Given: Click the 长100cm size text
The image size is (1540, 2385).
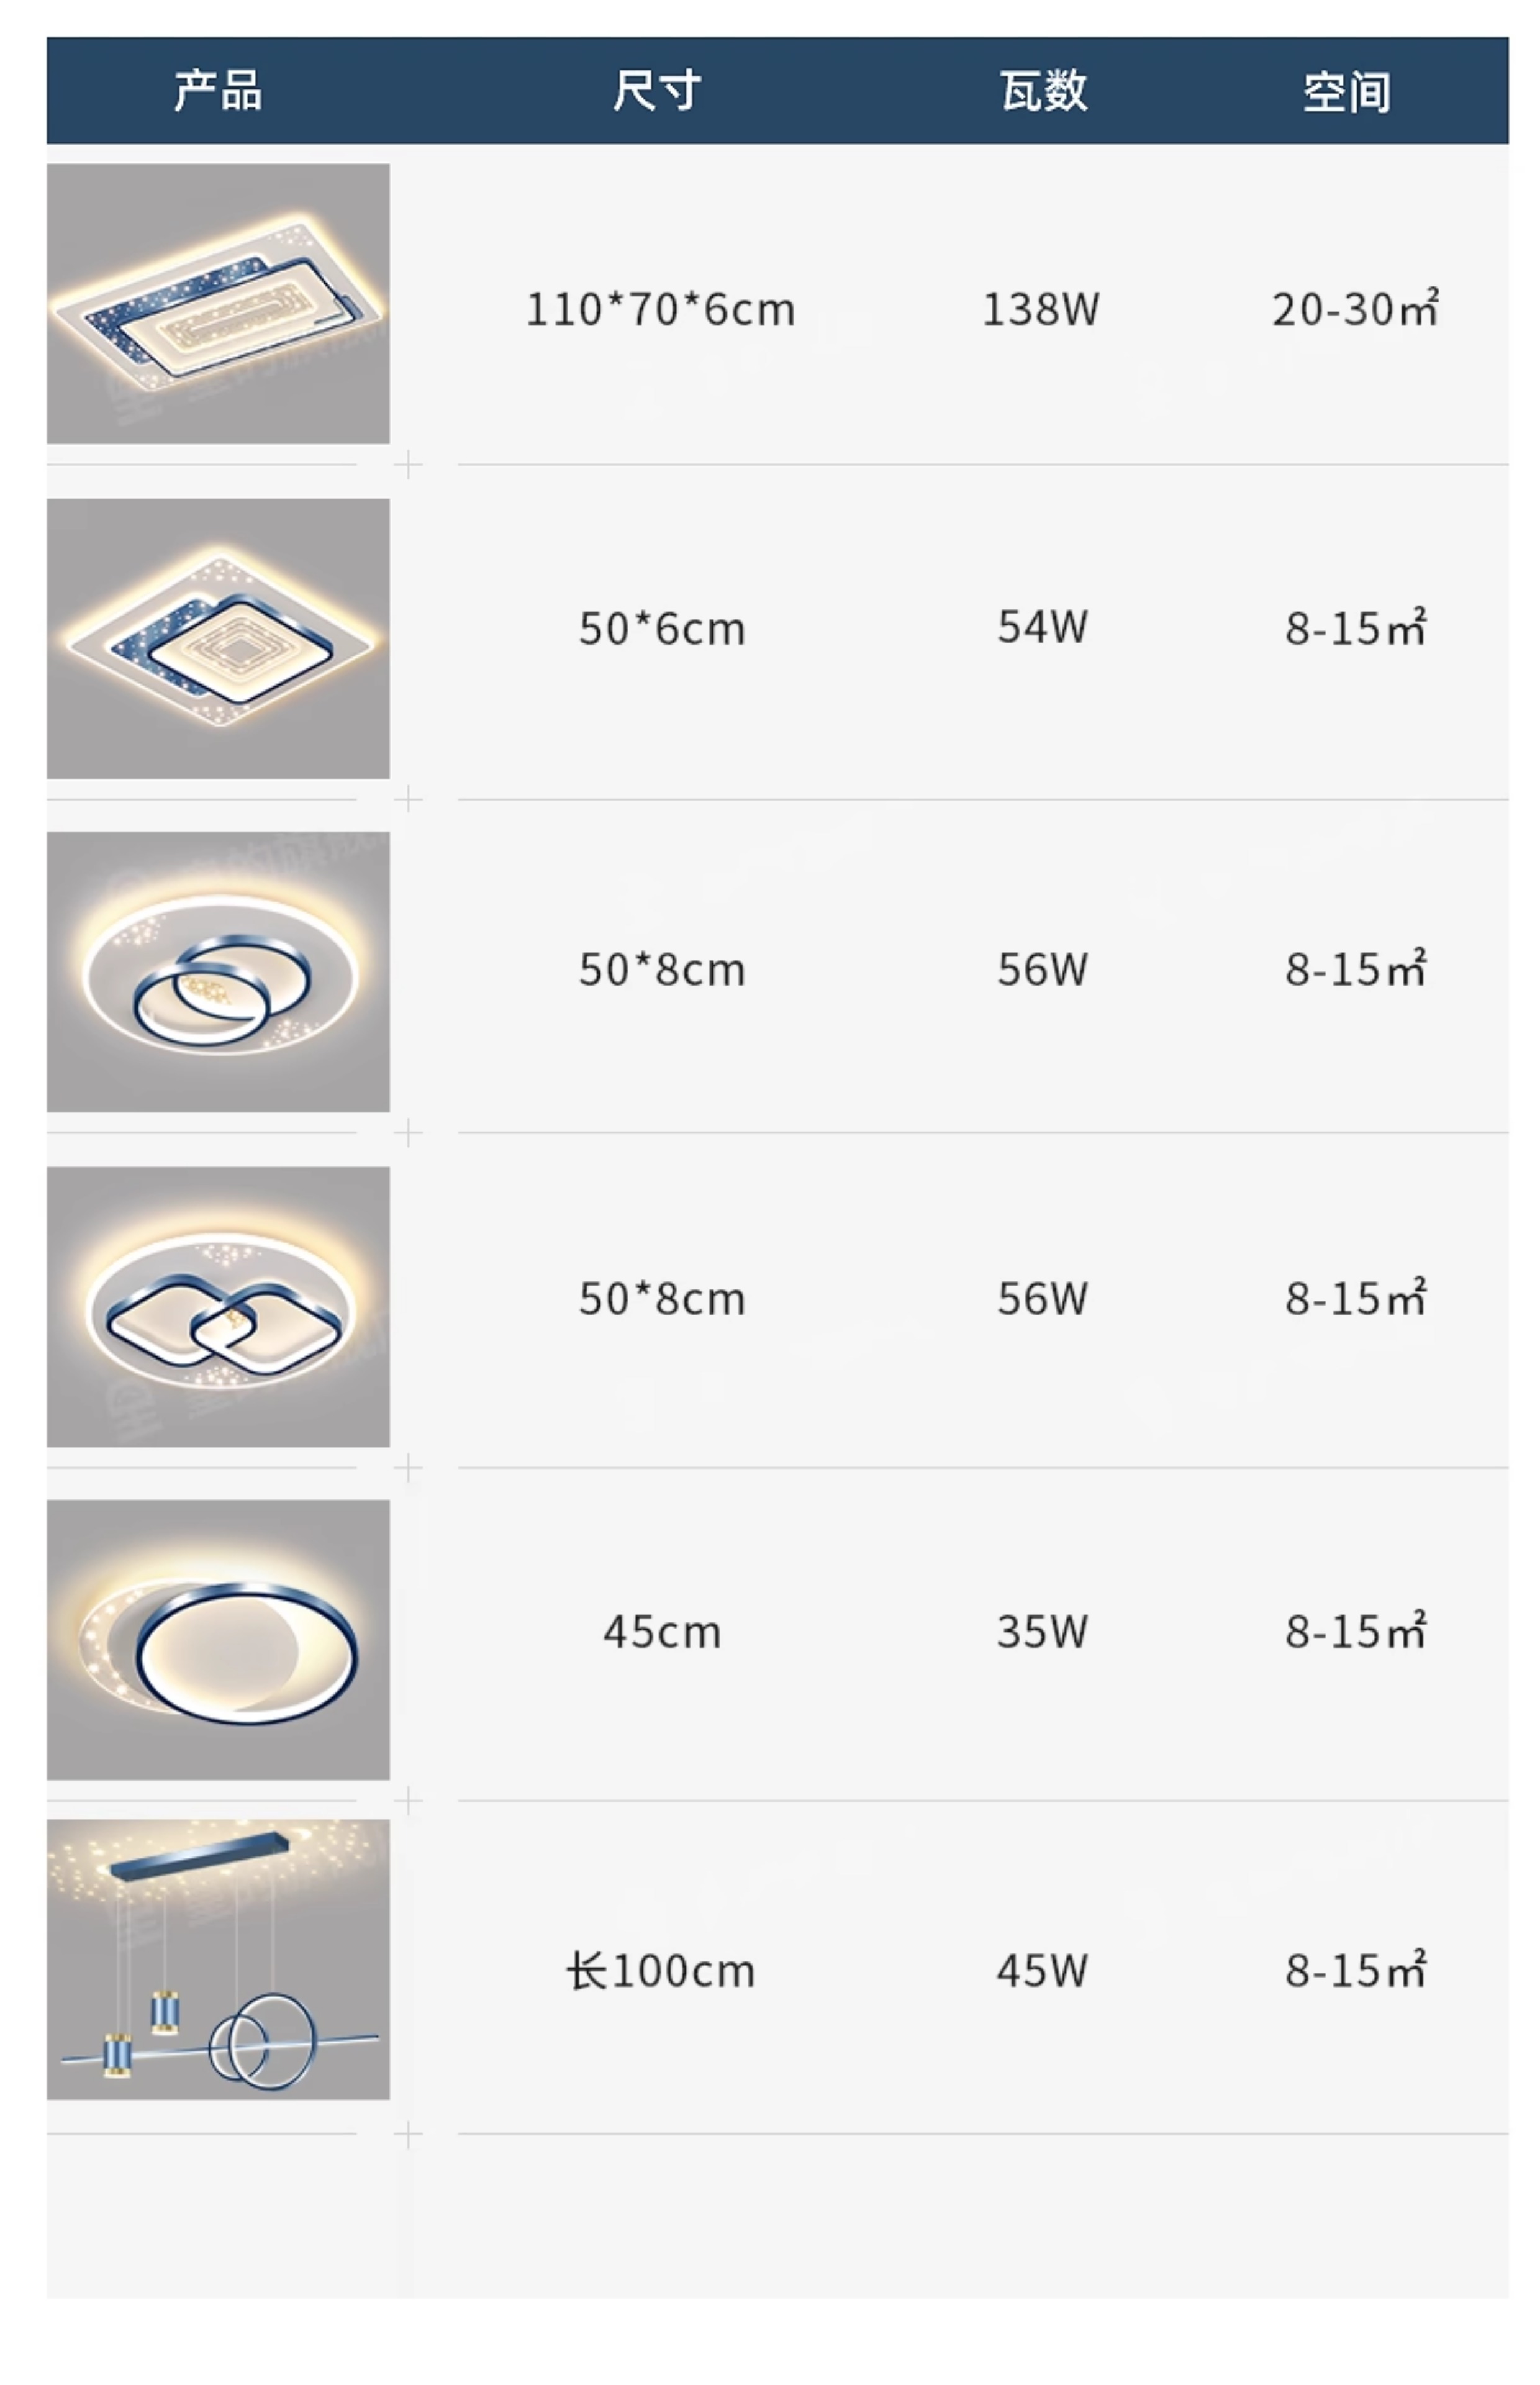Looking at the screenshot, I should pyautogui.click(x=660, y=1971).
